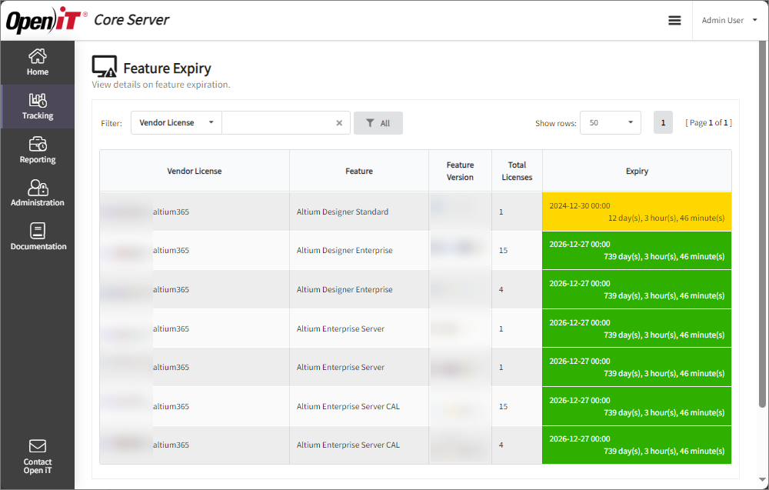Open the Show rows dropdown
Viewport: 769px width, 490px height.
coord(610,123)
